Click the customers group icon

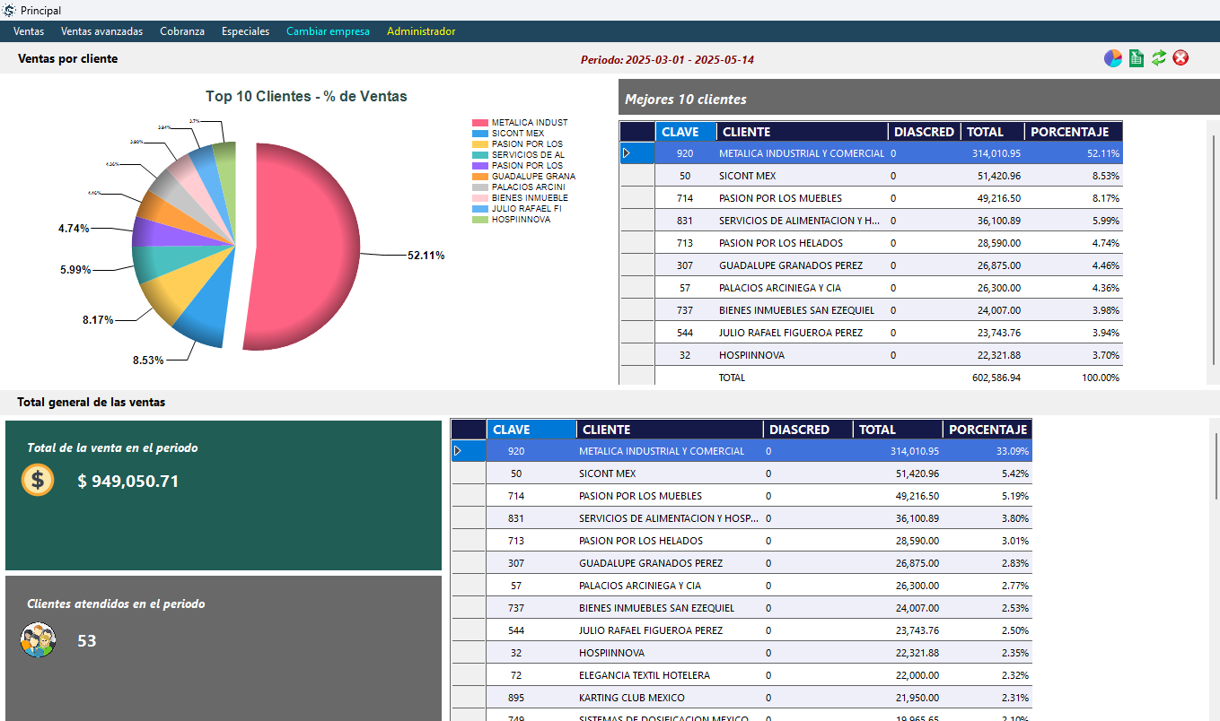[38, 640]
